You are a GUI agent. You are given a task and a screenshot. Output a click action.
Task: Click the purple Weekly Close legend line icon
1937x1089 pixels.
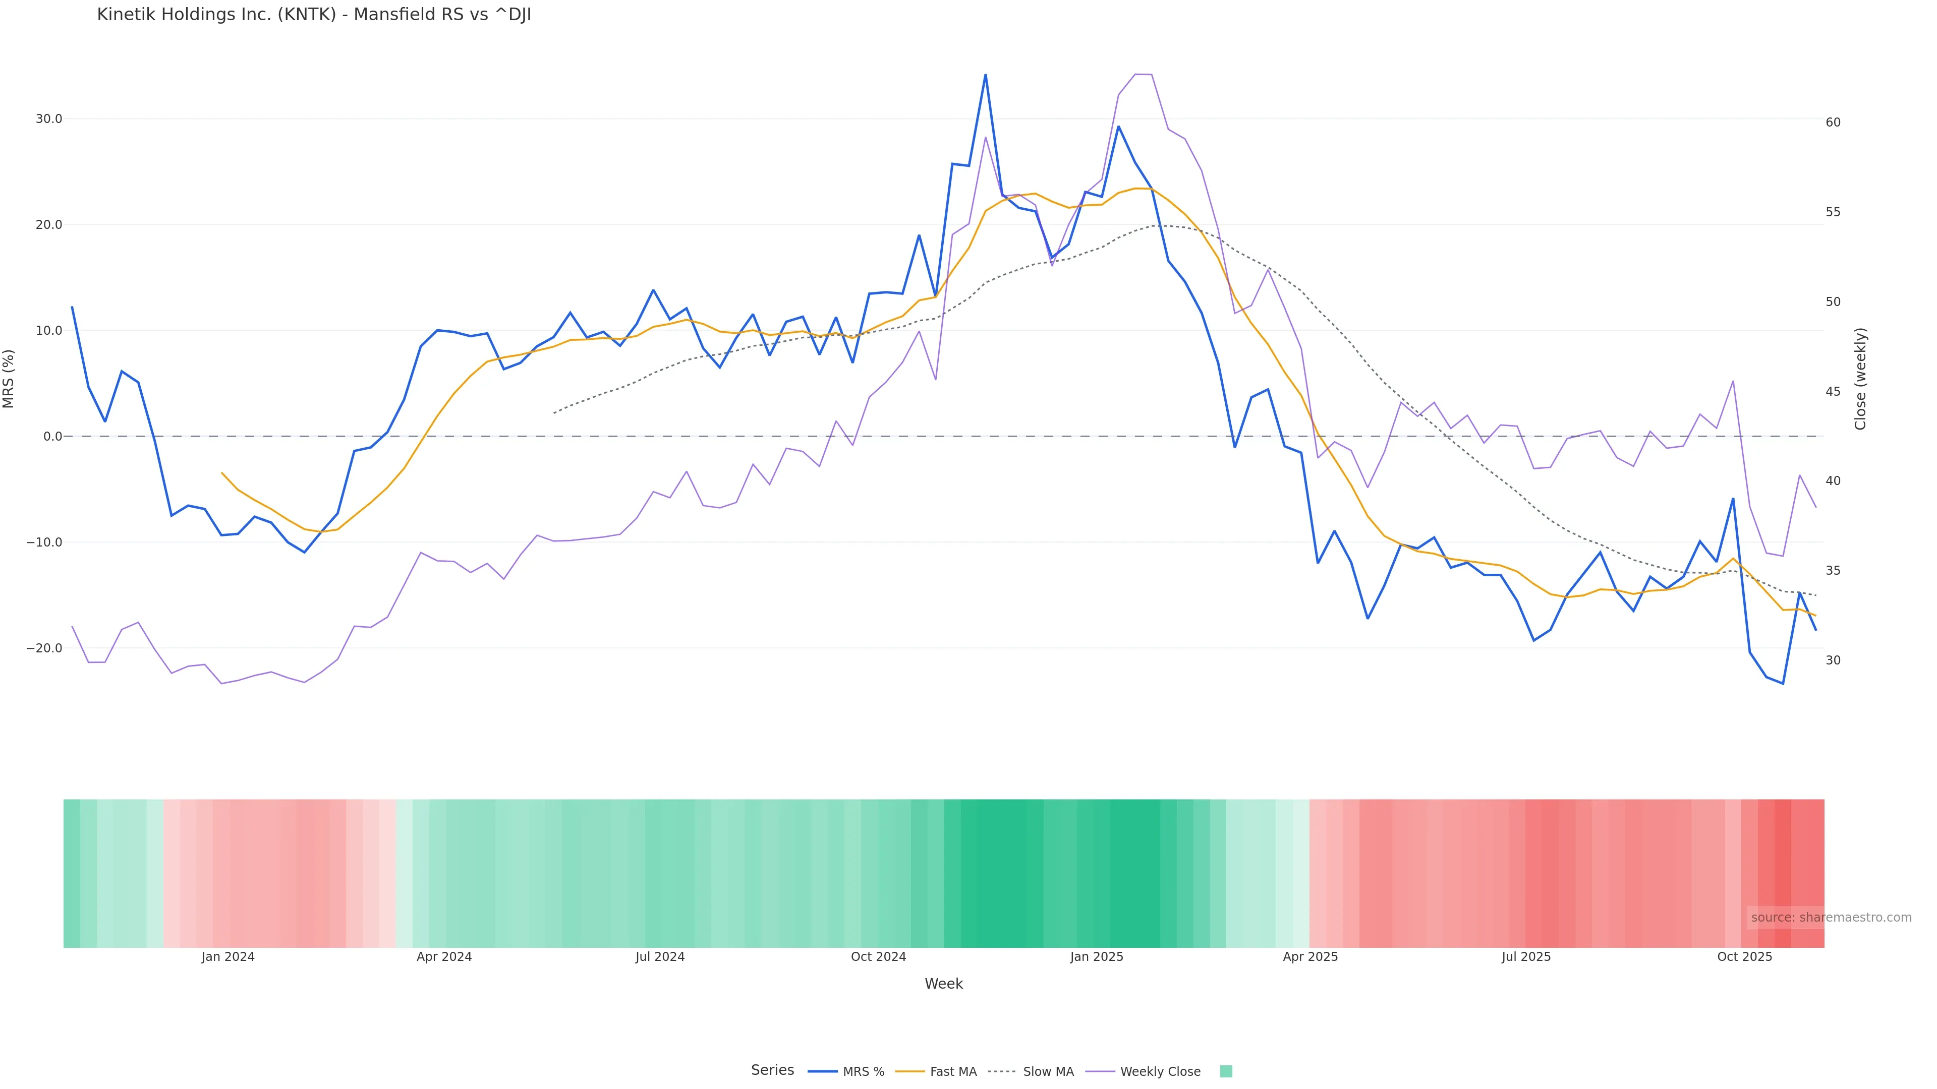pos(1100,1071)
